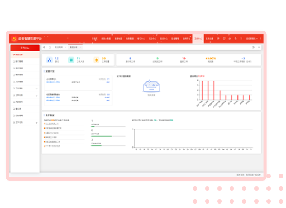Click the red TOP10 chart title label

click(x=202, y=76)
